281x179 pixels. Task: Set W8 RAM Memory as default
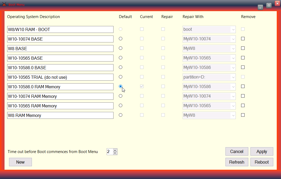click(121, 115)
